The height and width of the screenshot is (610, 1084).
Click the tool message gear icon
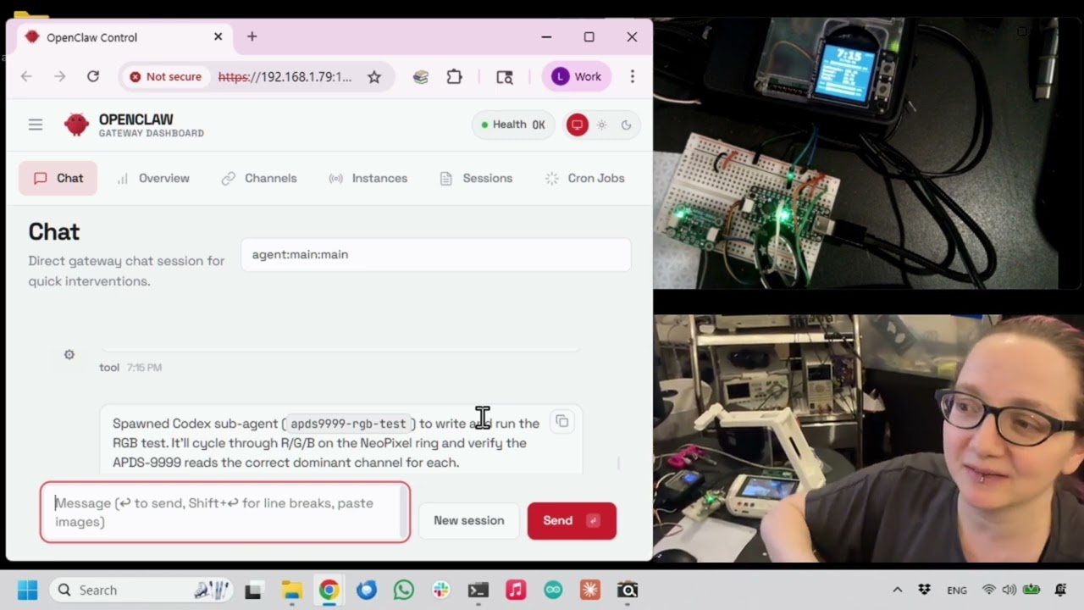pos(69,354)
